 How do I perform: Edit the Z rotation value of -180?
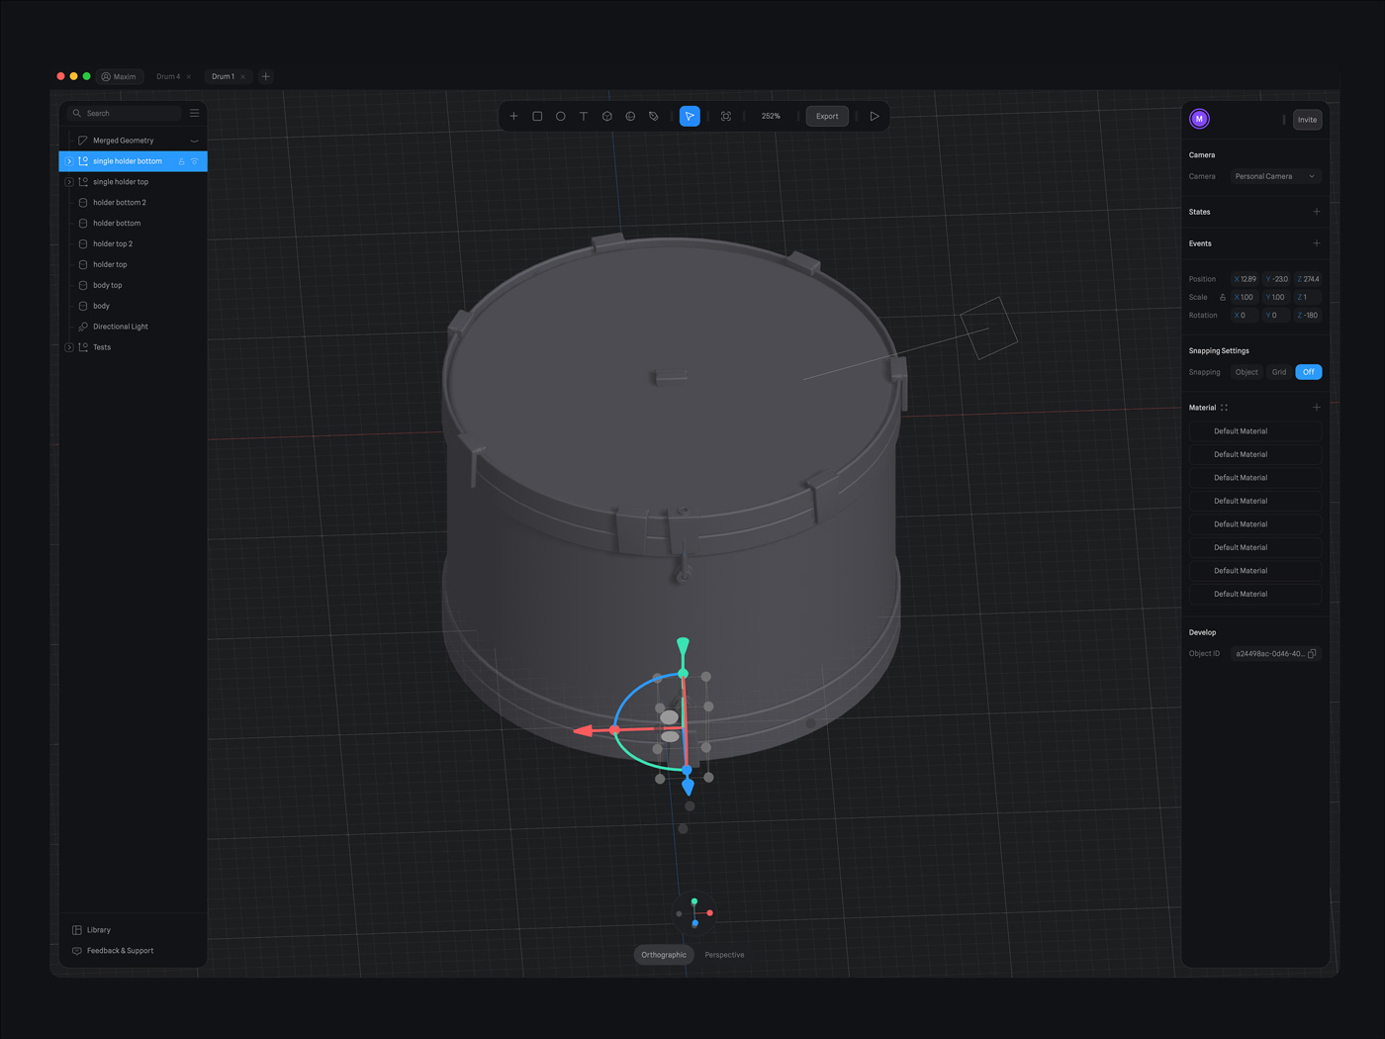[x=1308, y=315]
